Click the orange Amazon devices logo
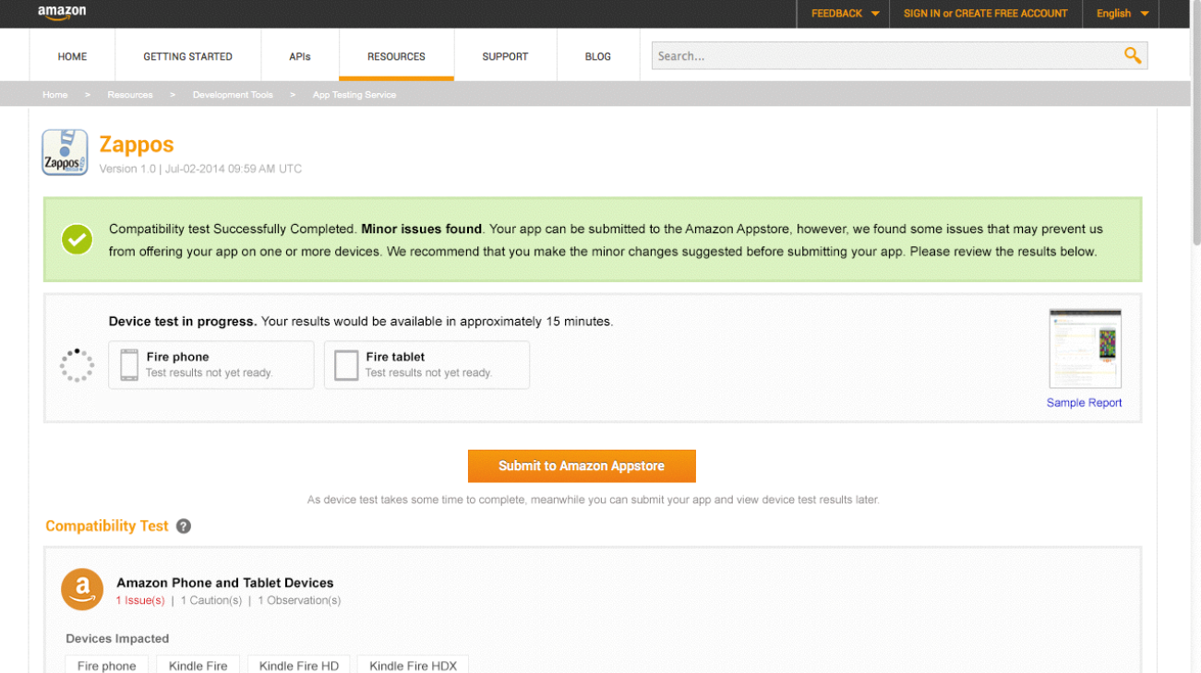This screenshot has height=673, width=1201. coord(82,589)
